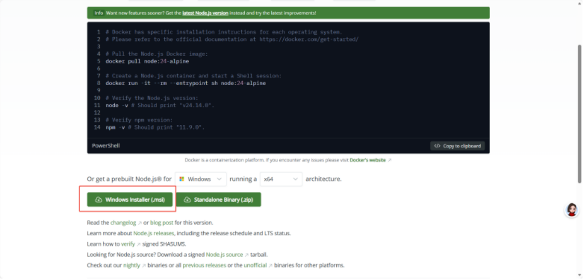The image size is (583, 279).
Task: Copy the code snippet to clipboard
Action: coord(457,146)
